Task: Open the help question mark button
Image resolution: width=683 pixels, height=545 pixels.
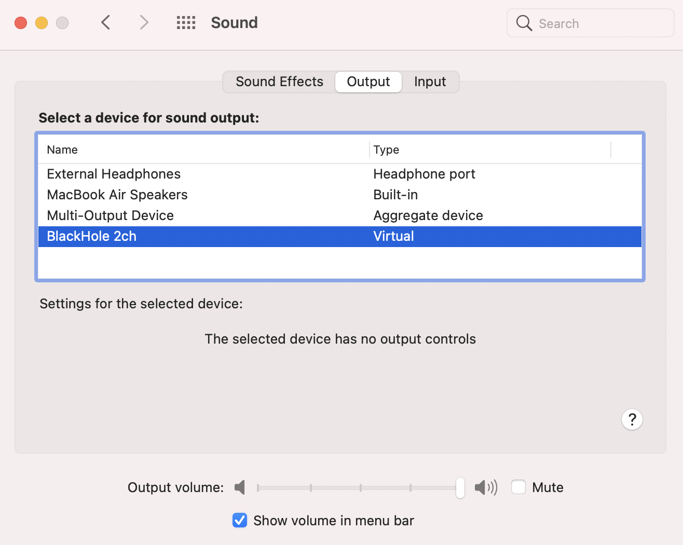Action: (632, 419)
